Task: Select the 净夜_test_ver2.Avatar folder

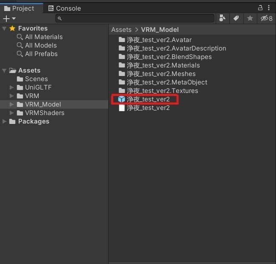Action: (155, 40)
